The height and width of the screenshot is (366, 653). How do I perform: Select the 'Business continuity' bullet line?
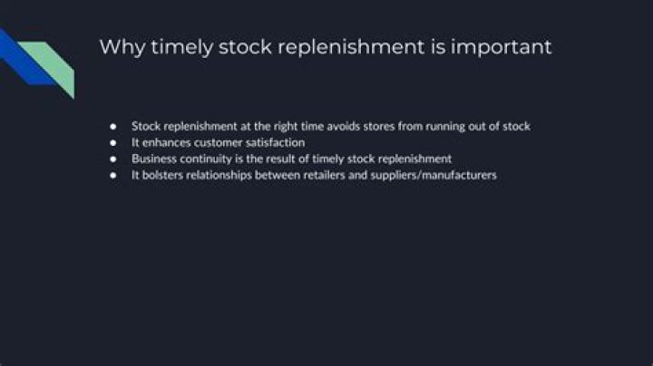tap(291, 159)
